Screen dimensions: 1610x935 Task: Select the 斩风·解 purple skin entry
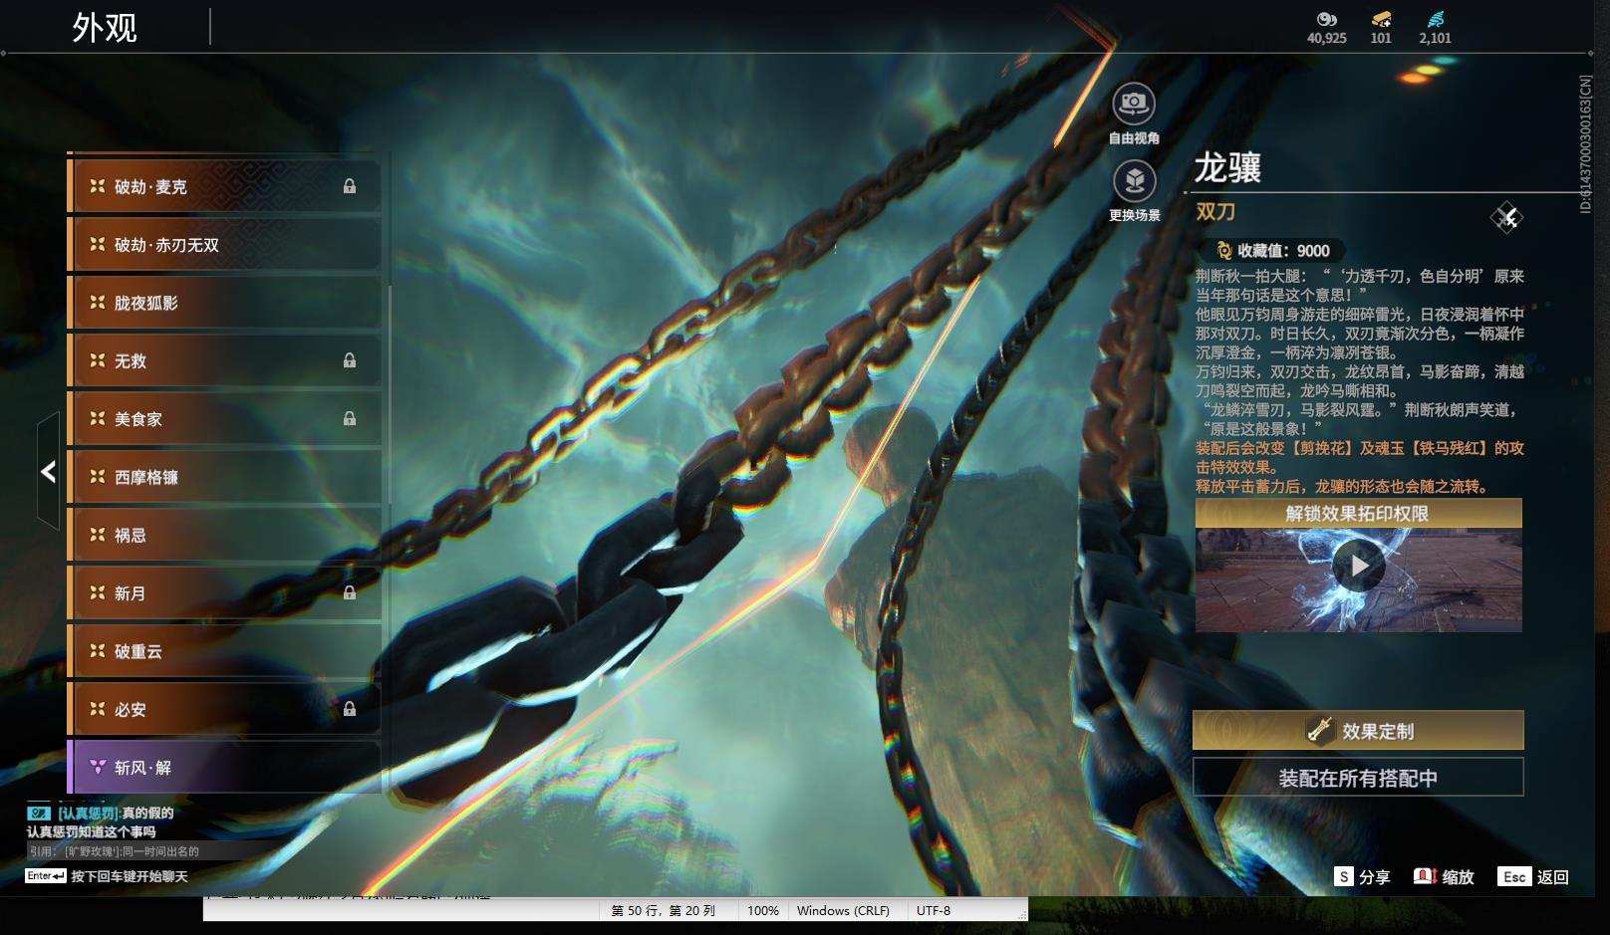click(x=224, y=767)
